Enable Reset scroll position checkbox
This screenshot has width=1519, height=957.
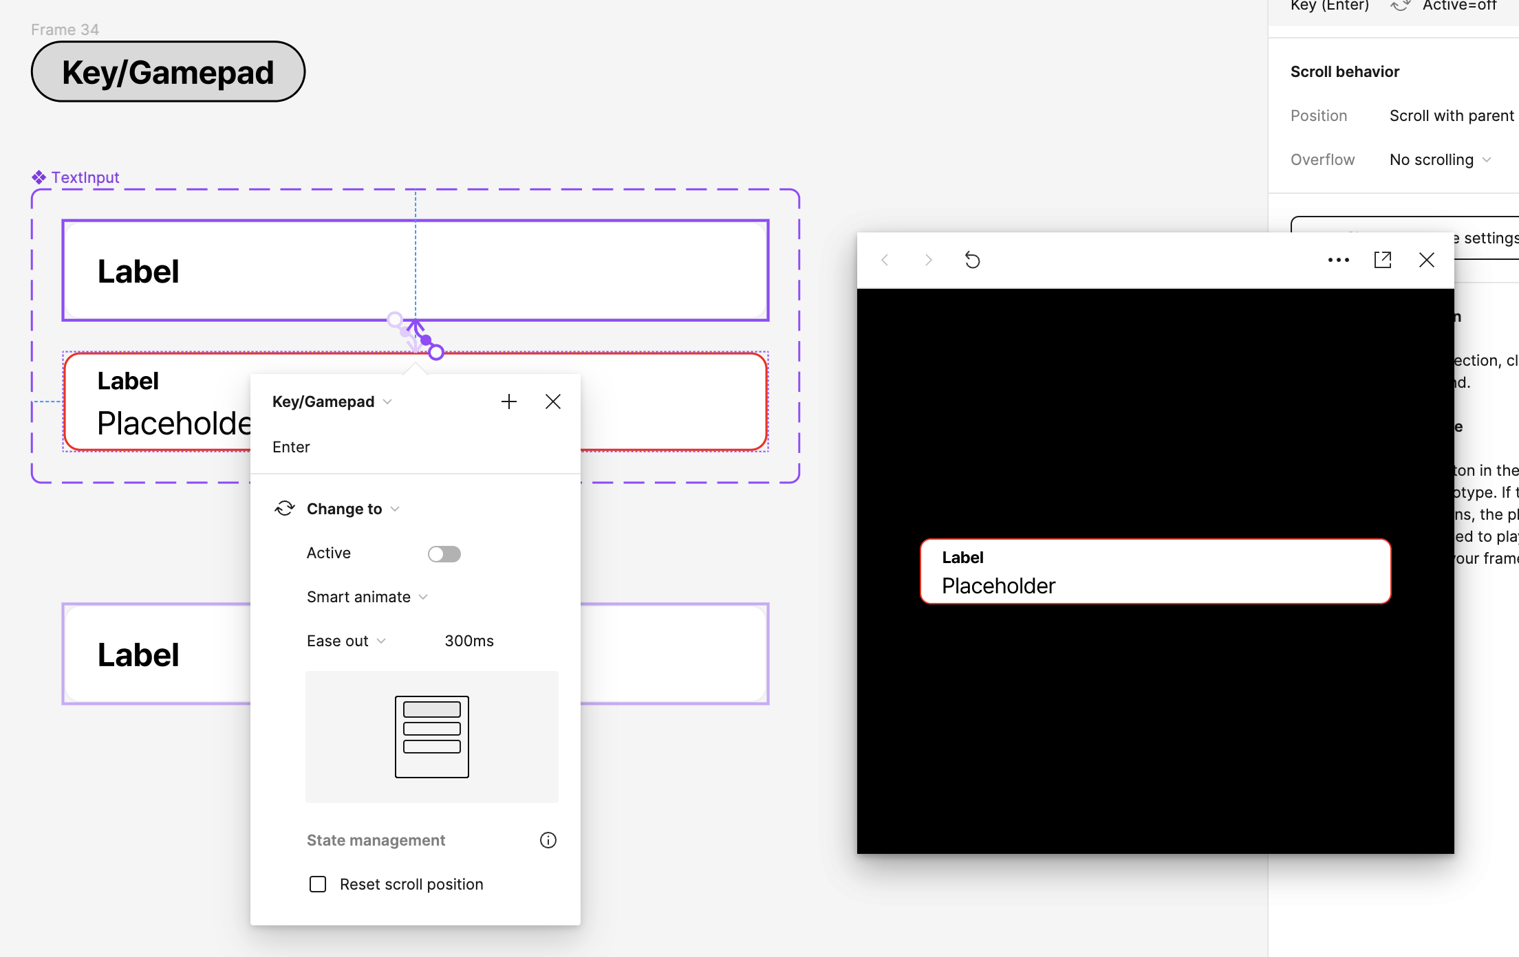[318, 884]
